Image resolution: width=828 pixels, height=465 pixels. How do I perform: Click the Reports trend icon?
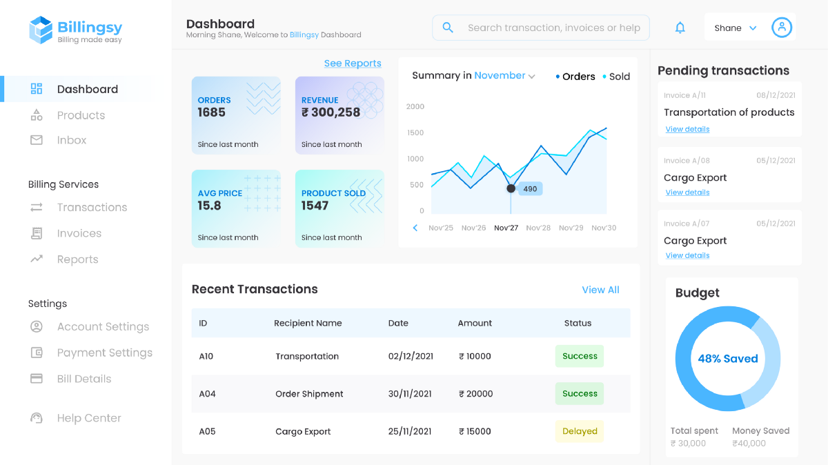click(37, 259)
